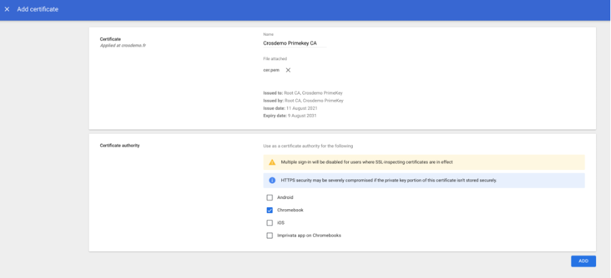Image resolution: width=611 pixels, height=278 pixels.
Task: Check Imprivata app on Chromebooks
Action: 270,235
